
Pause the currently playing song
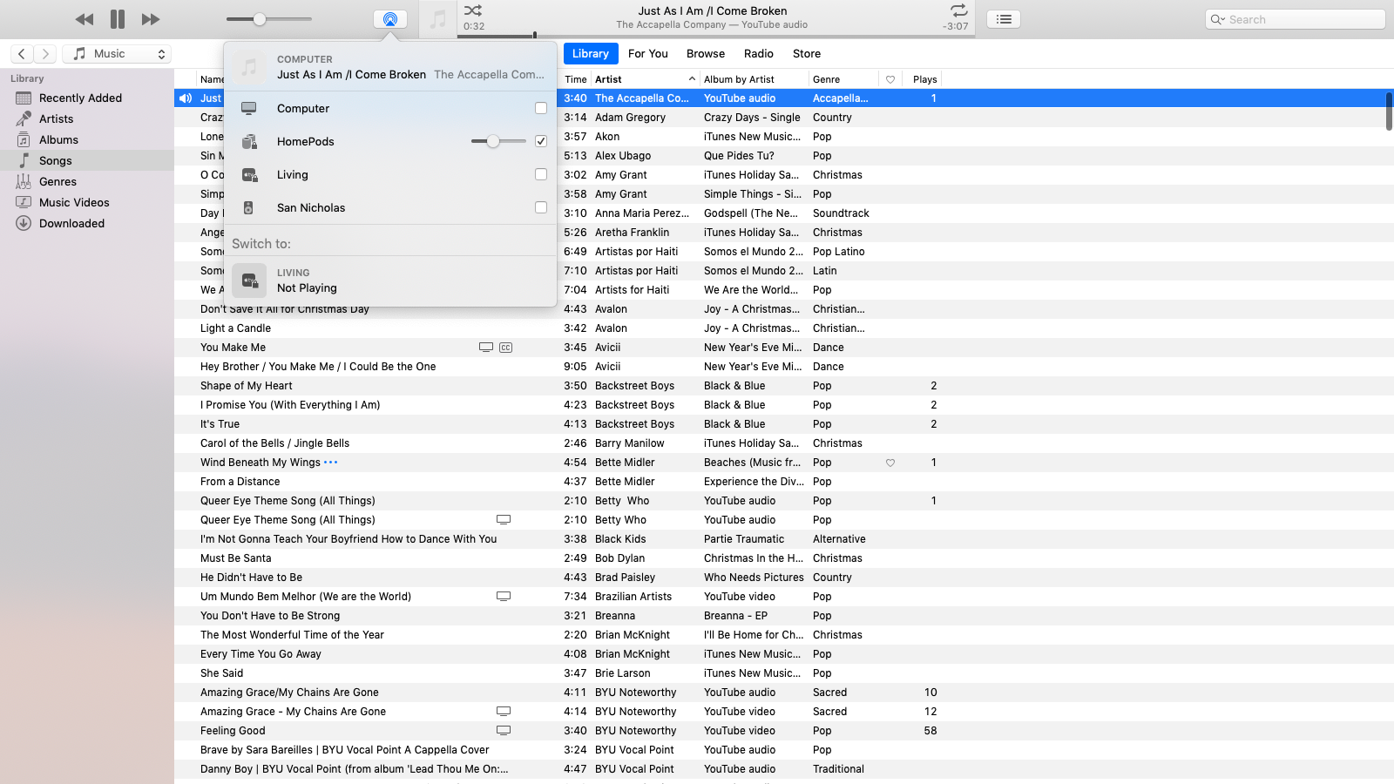point(118,19)
